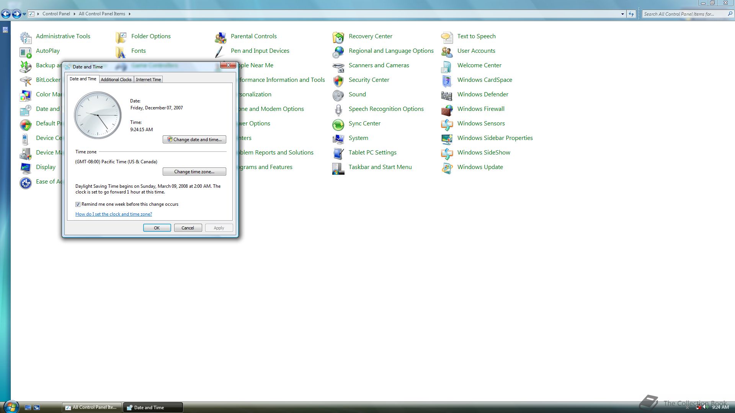Viewport: 735px width, 413px height.
Task: Open the Windows Start orb
Action: coord(11,407)
